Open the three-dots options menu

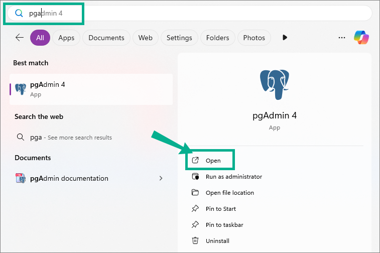click(x=342, y=38)
